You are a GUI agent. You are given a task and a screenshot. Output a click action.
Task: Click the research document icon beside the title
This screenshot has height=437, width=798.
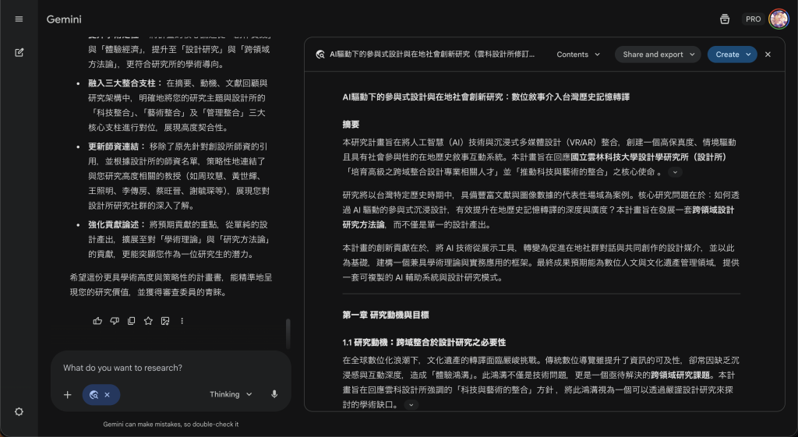point(320,55)
